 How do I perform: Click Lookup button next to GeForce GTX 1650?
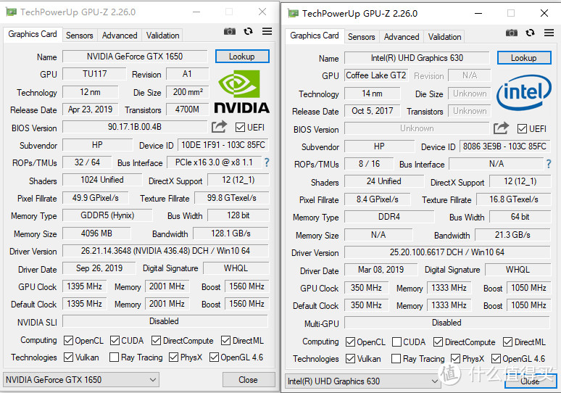pos(241,57)
